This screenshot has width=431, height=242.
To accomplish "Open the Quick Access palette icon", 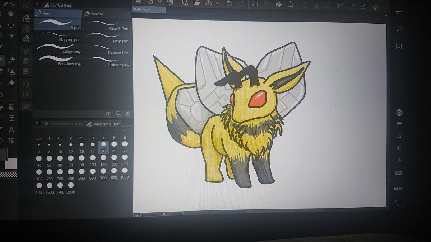I will coord(26,6).
